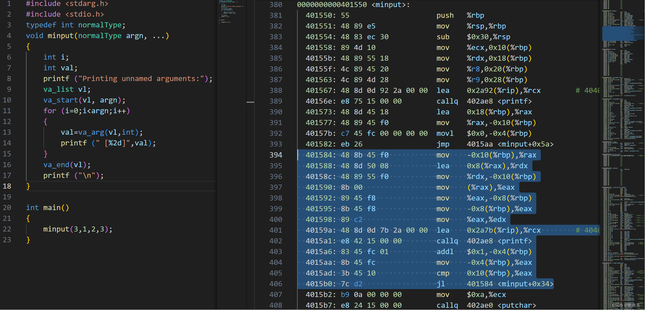Click the 'typedef int normalType;' line
The height and width of the screenshot is (310, 645).
75,25
